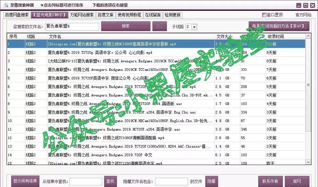Select row 6 file sized 2.6 GB 208
318x187 pixels.
point(156,87)
